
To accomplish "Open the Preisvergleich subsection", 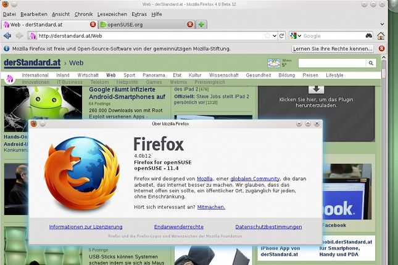I will point(210,82).
